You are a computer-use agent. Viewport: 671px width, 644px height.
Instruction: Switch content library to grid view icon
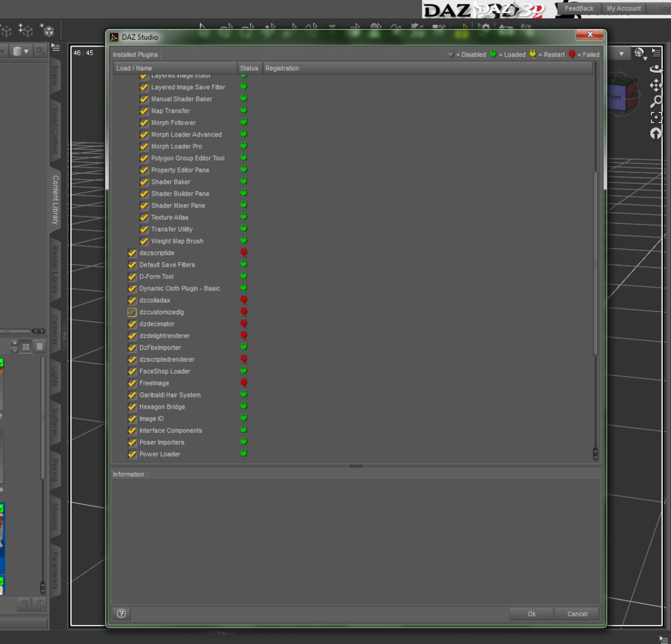(x=26, y=347)
